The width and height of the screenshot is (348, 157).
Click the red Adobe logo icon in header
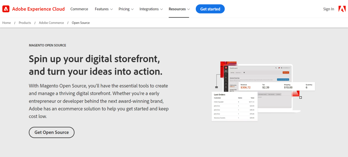pos(6,9)
